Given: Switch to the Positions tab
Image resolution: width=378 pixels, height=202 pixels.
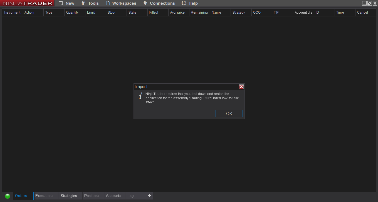Looking at the screenshot, I should [93, 196].
